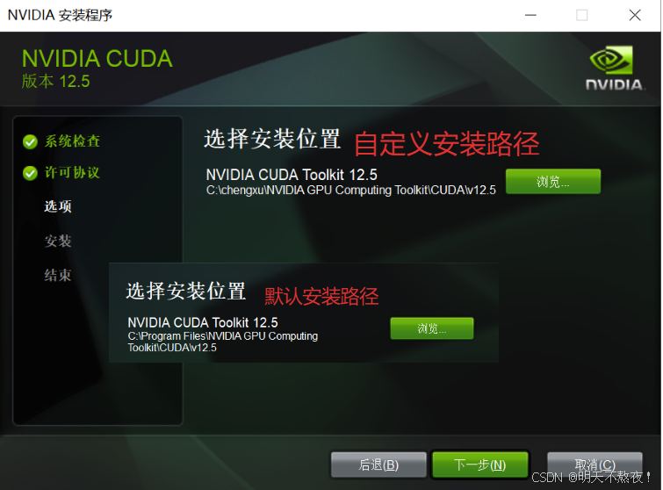Go back with the 后退(B) button
This screenshot has height=490, width=663.
[x=378, y=465]
